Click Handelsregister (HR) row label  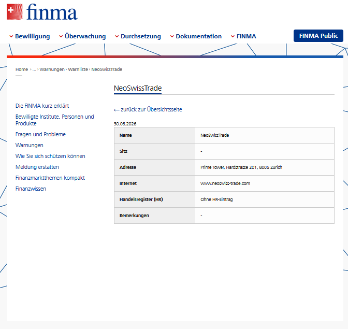coord(141,199)
